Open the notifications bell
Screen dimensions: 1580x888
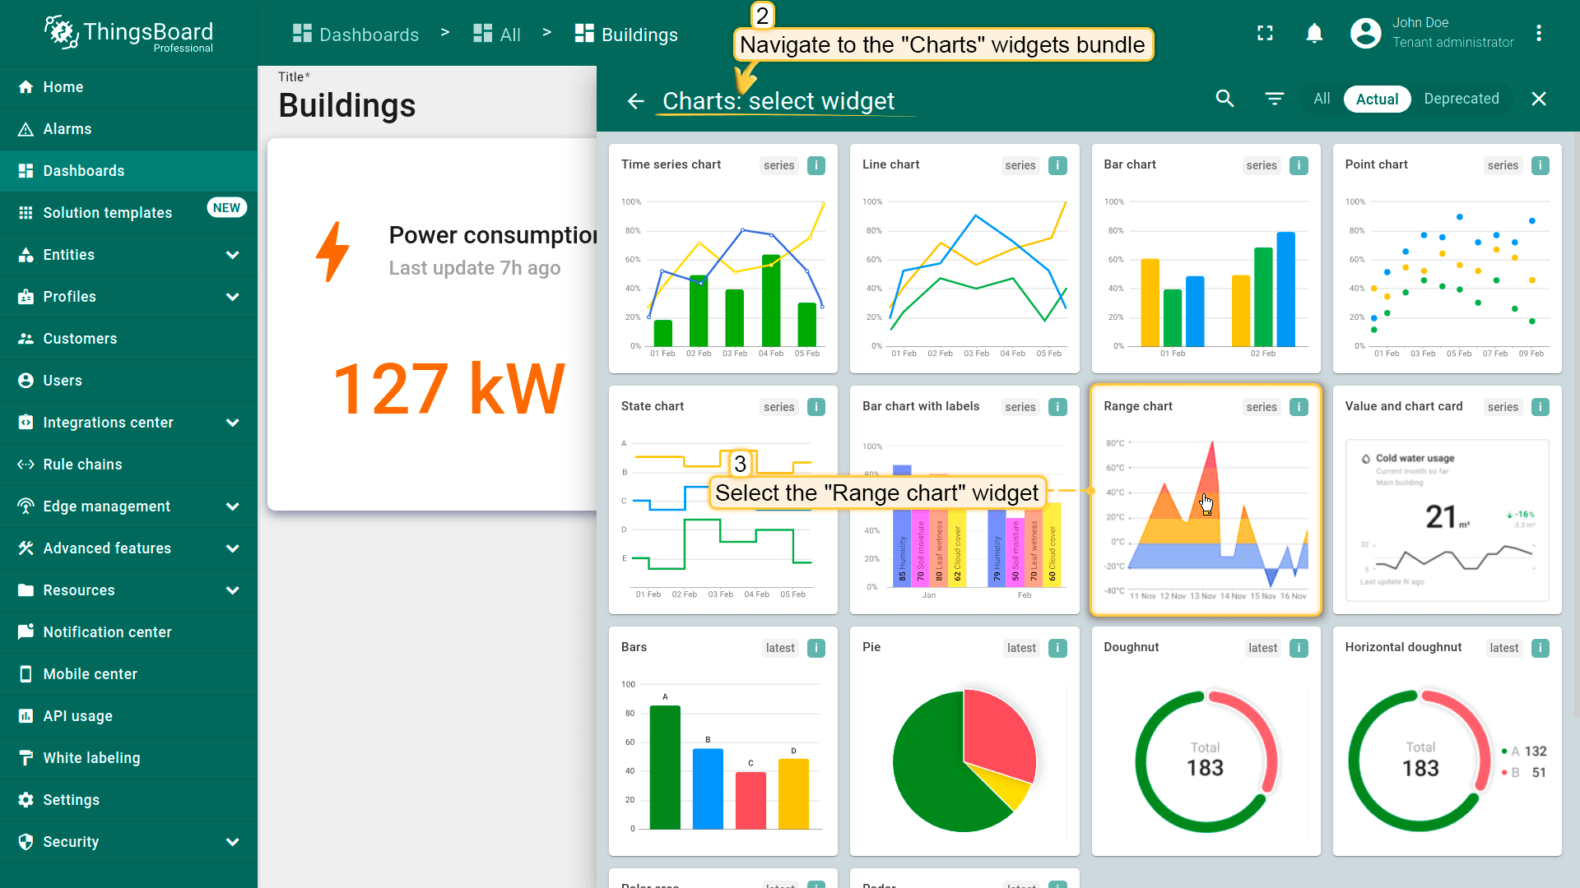click(1314, 33)
